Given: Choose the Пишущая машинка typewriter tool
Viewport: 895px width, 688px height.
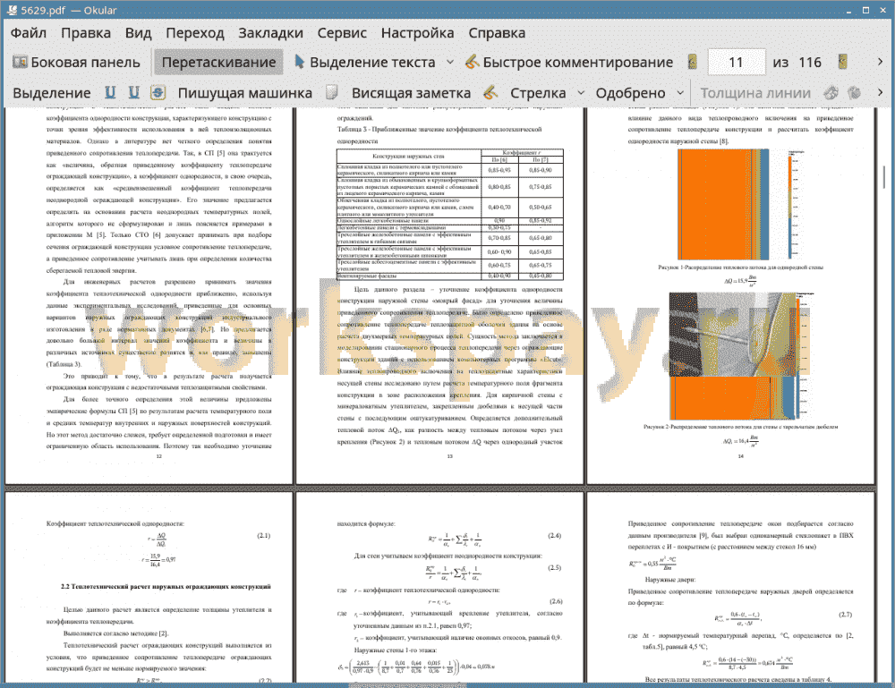Looking at the screenshot, I should click(x=245, y=93).
